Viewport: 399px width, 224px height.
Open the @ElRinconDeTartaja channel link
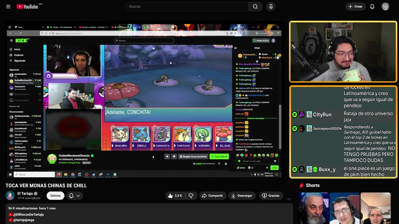tap(28, 215)
